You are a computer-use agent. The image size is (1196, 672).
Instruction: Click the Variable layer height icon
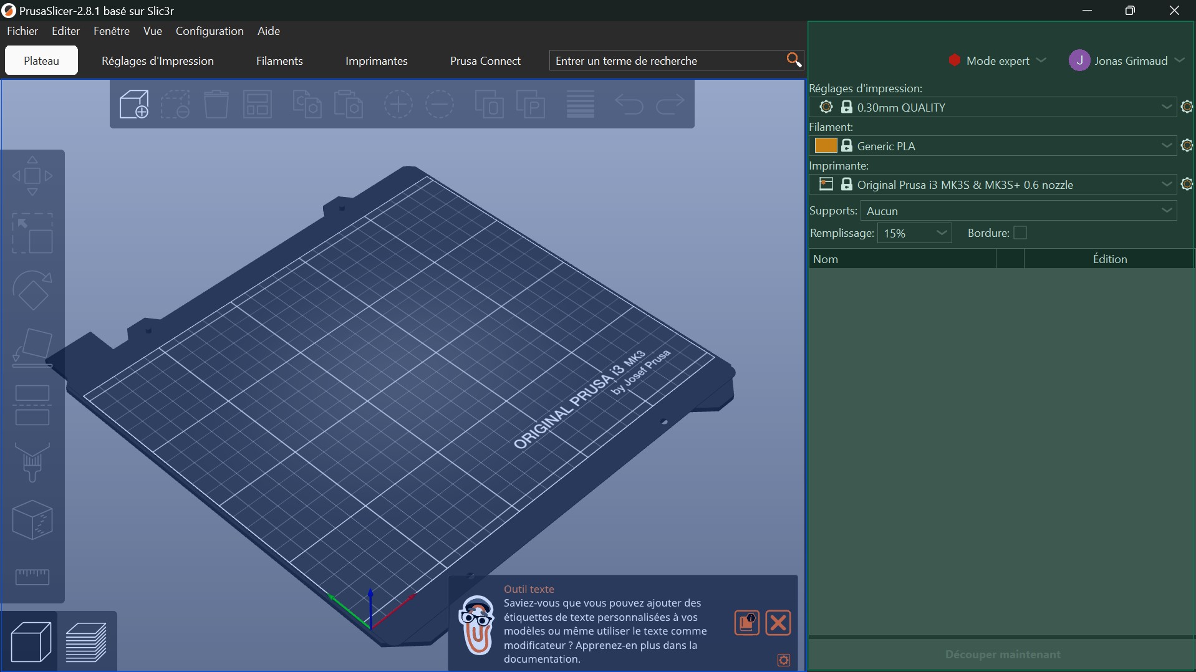581,103
